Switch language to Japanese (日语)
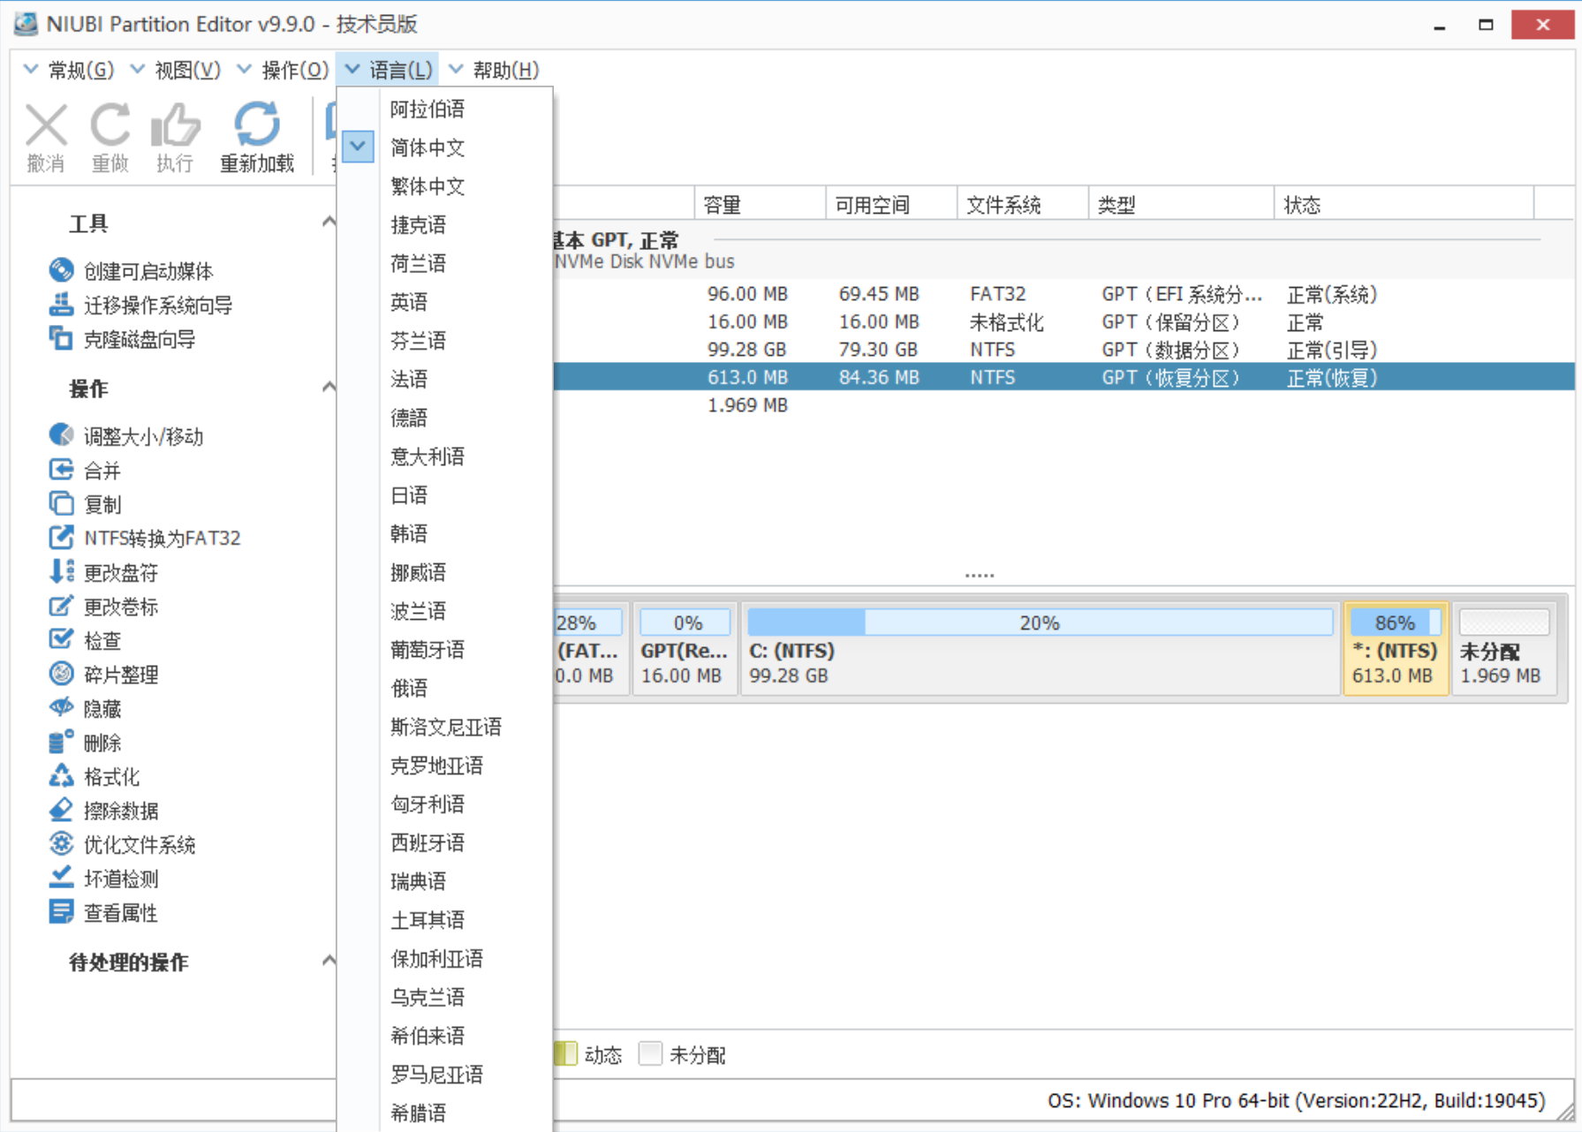1582x1132 pixels. coord(409,495)
